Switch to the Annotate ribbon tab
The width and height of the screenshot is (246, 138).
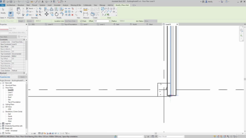pyautogui.click(x=57, y=5)
